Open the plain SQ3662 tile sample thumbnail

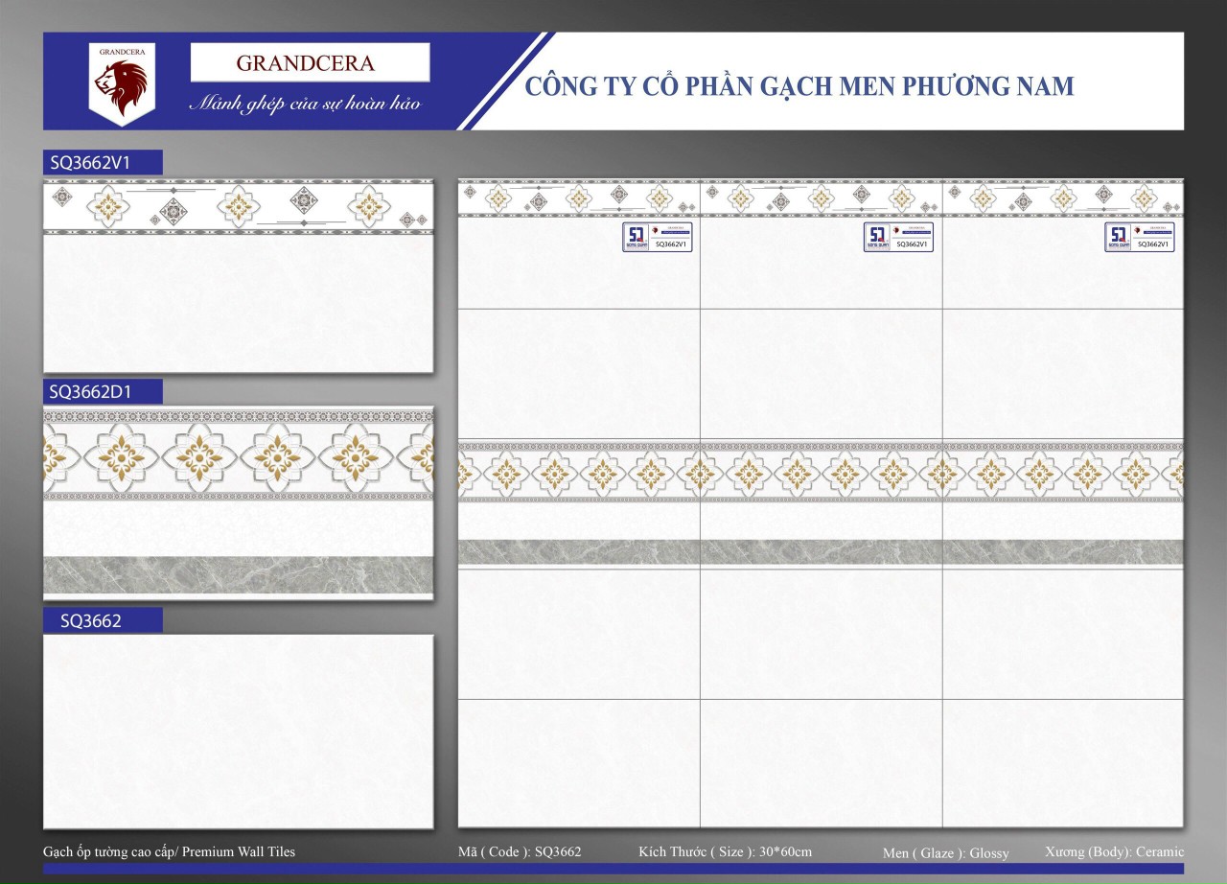tap(238, 731)
